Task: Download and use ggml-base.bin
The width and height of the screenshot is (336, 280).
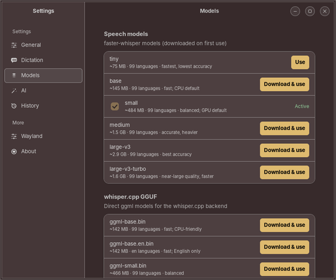Action: click(x=284, y=225)
